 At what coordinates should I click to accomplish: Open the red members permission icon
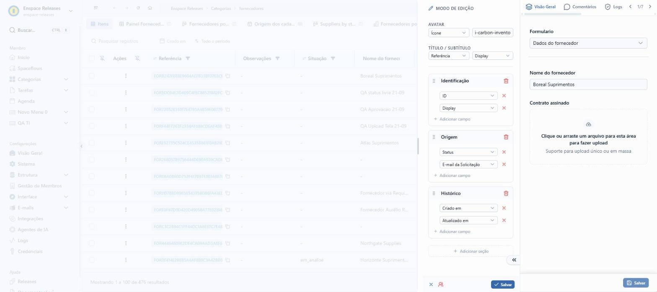pyautogui.click(x=441, y=284)
